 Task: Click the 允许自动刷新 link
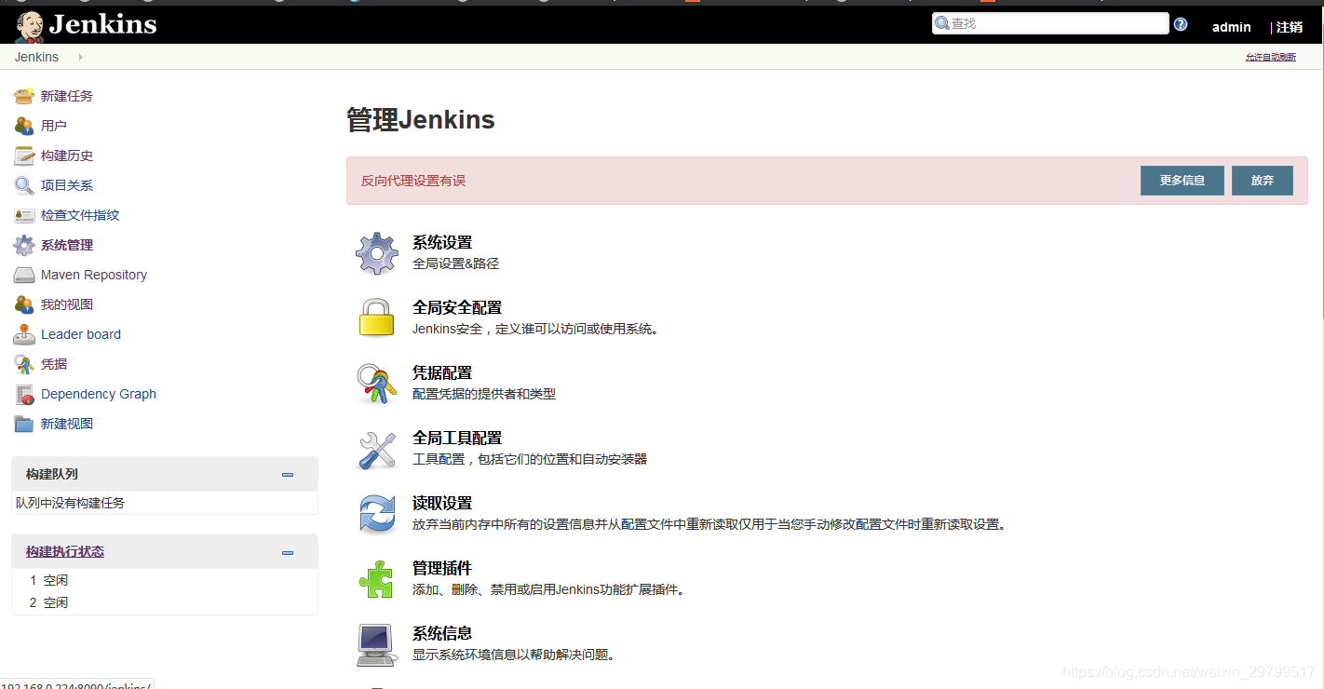(1271, 57)
